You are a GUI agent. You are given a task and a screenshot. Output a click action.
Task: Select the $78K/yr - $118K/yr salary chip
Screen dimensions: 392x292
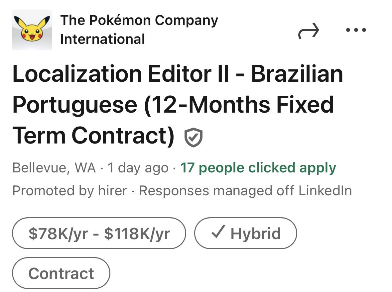99,233
